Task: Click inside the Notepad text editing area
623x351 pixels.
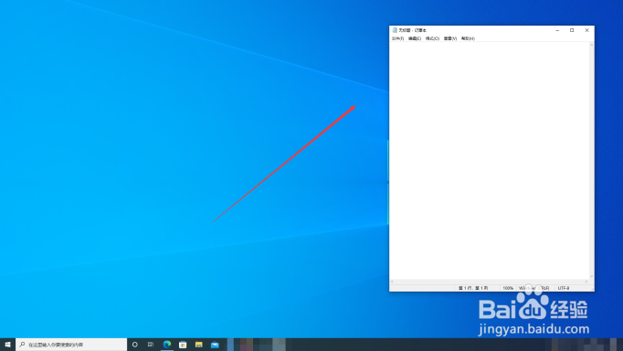Action: (x=489, y=161)
